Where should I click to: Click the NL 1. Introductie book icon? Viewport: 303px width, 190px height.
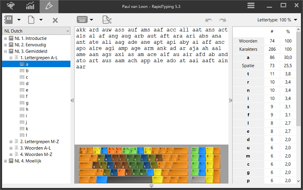click(11, 38)
